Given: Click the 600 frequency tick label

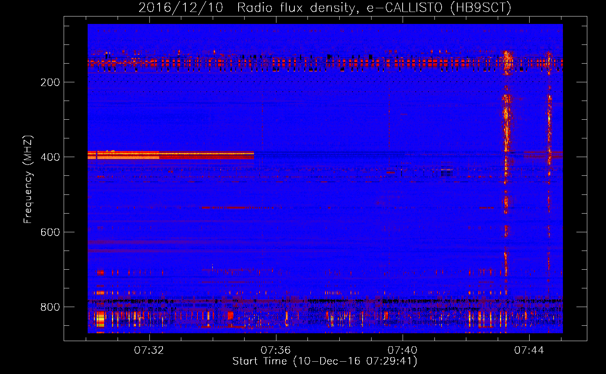Looking at the screenshot, I should coord(50,232).
